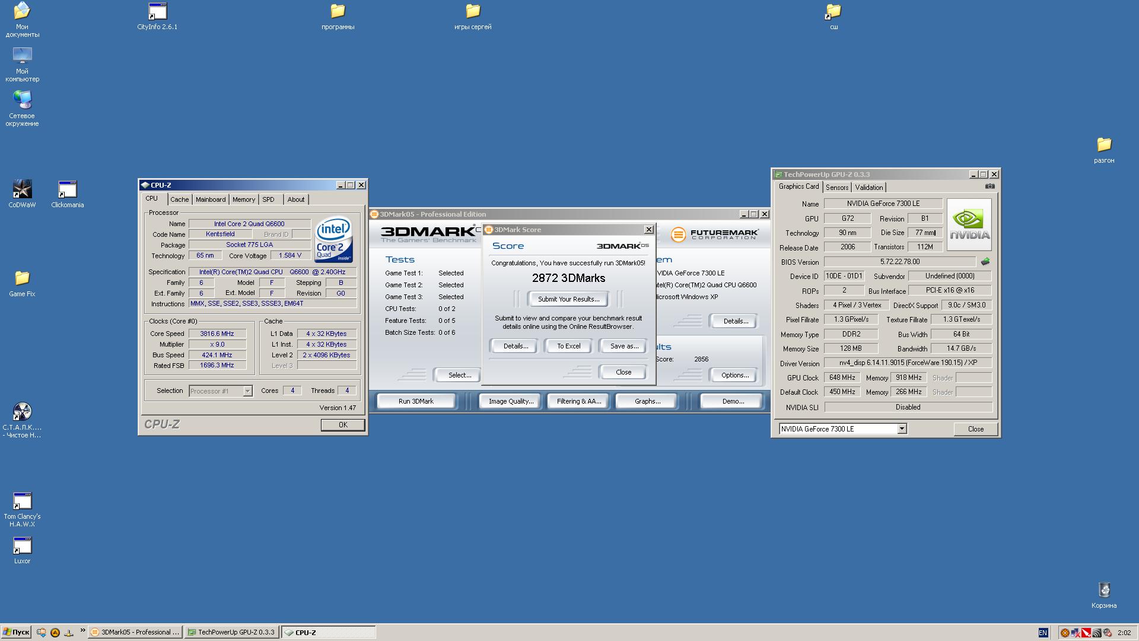Open the программы folder
Image resolution: width=1139 pixels, height=641 pixels.
point(338,16)
